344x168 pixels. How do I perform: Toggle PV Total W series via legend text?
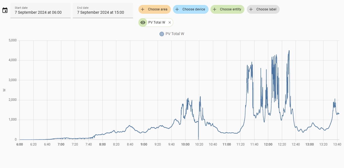click(175, 34)
